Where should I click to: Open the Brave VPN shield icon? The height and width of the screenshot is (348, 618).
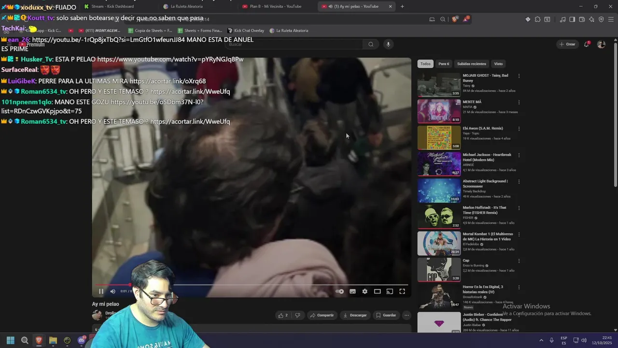point(601,19)
